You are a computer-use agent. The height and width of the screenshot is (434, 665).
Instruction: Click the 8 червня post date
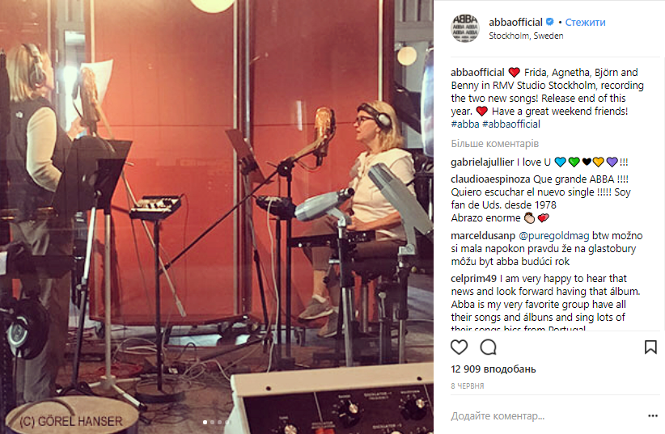tap(468, 386)
